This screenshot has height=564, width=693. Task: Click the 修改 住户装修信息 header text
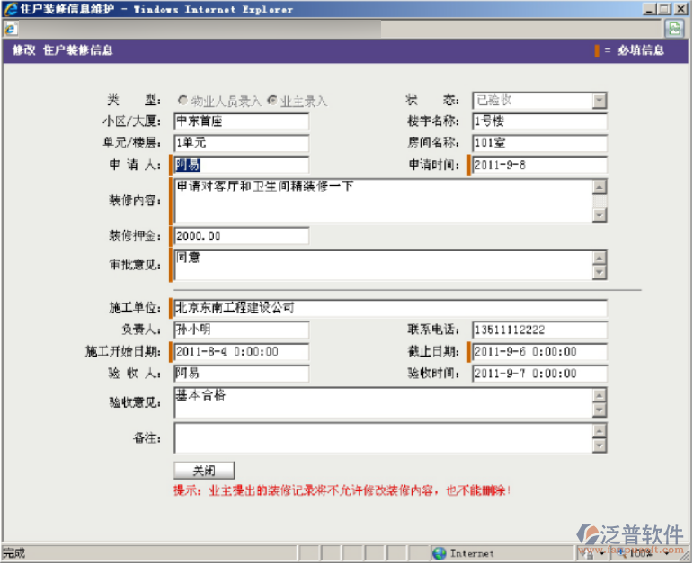[x=62, y=50]
